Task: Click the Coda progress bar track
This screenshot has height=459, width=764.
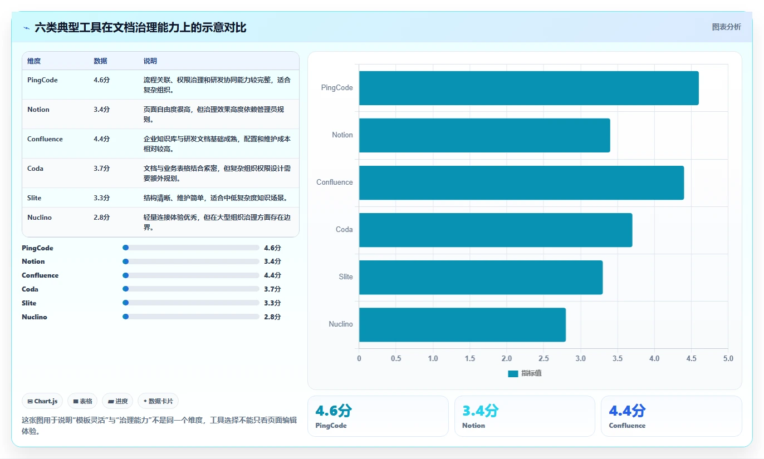Action: pos(191,289)
